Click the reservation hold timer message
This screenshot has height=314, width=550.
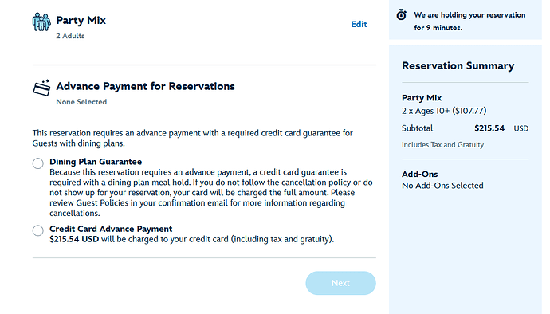(x=469, y=21)
